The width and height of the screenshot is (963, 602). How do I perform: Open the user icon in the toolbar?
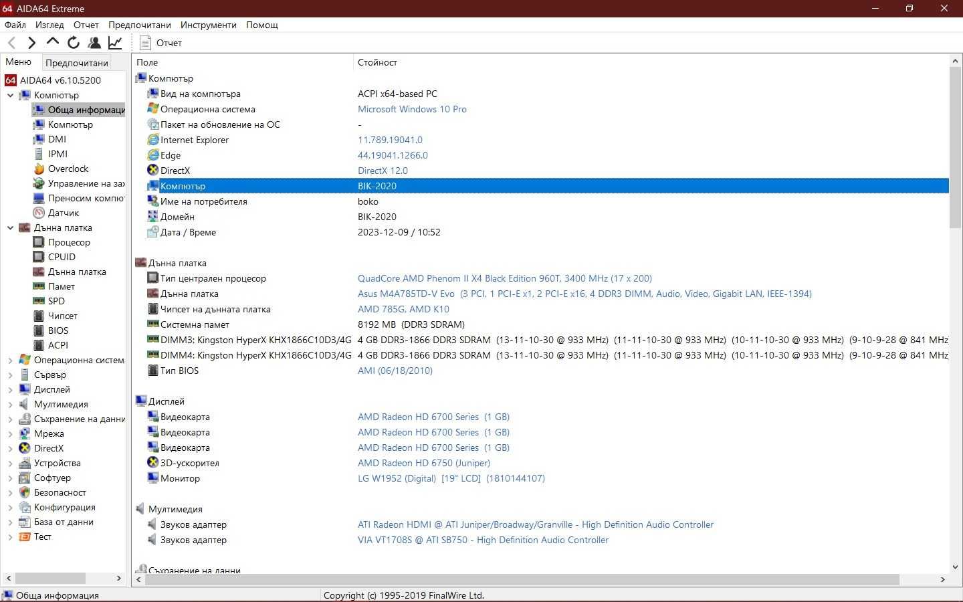coord(94,43)
